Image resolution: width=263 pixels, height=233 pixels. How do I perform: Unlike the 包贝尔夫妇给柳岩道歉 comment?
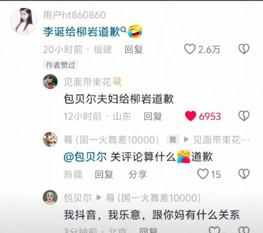[x=190, y=116]
